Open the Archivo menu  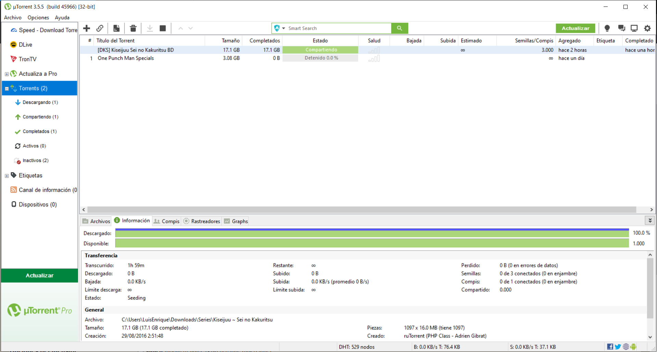tap(13, 17)
